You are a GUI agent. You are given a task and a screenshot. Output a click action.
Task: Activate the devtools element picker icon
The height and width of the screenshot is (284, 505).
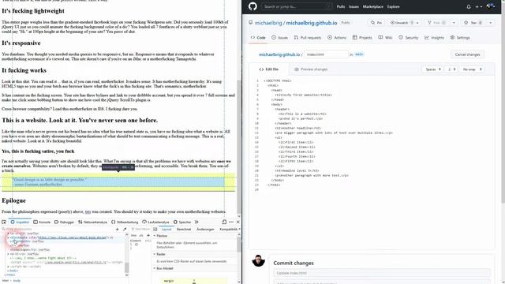[4, 222]
